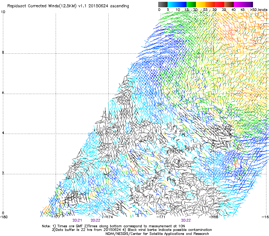This screenshot has width=269, height=236.
Task: Click the '>50 knots' legend label
Action: point(258,10)
